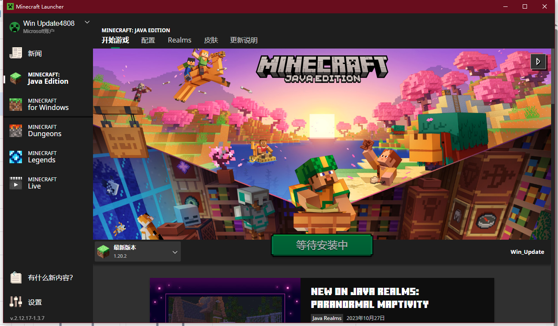The width and height of the screenshot is (558, 326).
Task: Click the 2023年10月27日 news date
Action: coord(366,318)
